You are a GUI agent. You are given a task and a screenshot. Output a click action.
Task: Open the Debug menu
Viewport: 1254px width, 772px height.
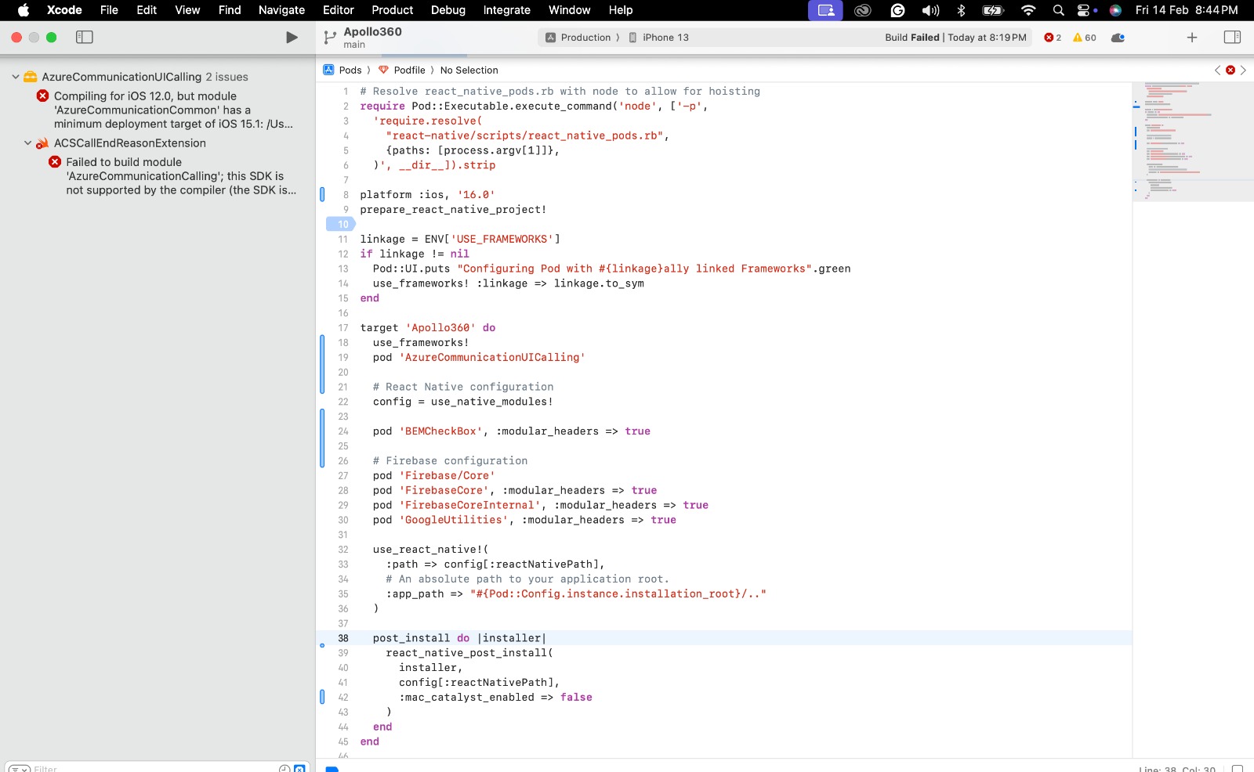pos(448,10)
